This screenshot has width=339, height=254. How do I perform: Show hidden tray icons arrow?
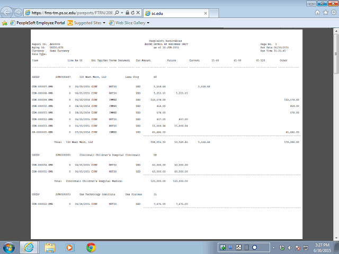[x=273, y=248]
